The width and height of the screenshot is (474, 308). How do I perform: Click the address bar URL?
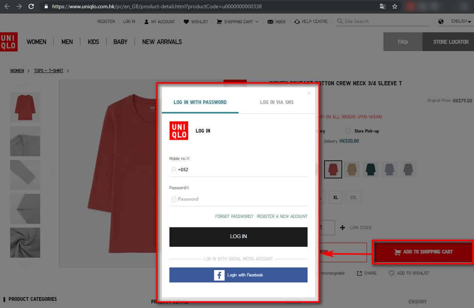(x=157, y=6)
